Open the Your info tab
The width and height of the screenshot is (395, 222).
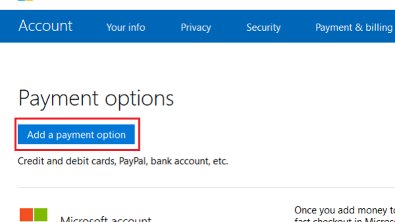pyautogui.click(x=126, y=27)
